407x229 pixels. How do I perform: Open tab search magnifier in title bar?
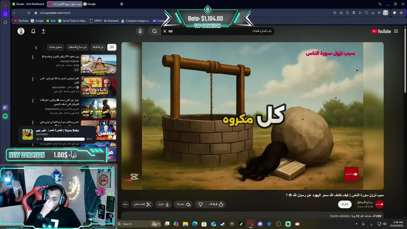(380, 4)
